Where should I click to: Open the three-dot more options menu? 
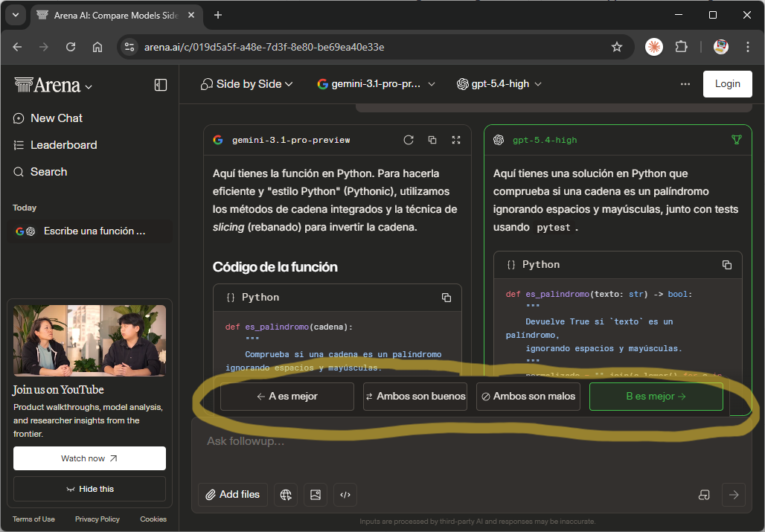coord(685,84)
